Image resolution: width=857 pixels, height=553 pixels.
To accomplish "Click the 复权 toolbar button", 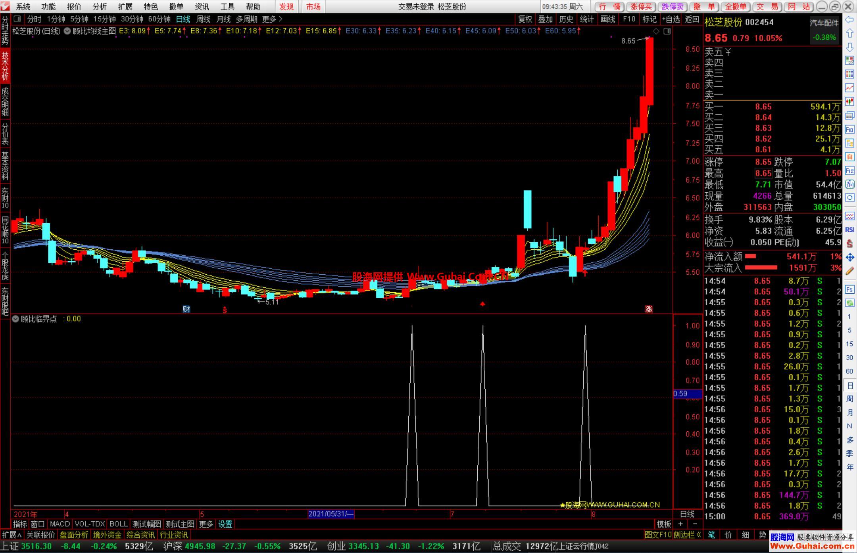I will 525,19.
